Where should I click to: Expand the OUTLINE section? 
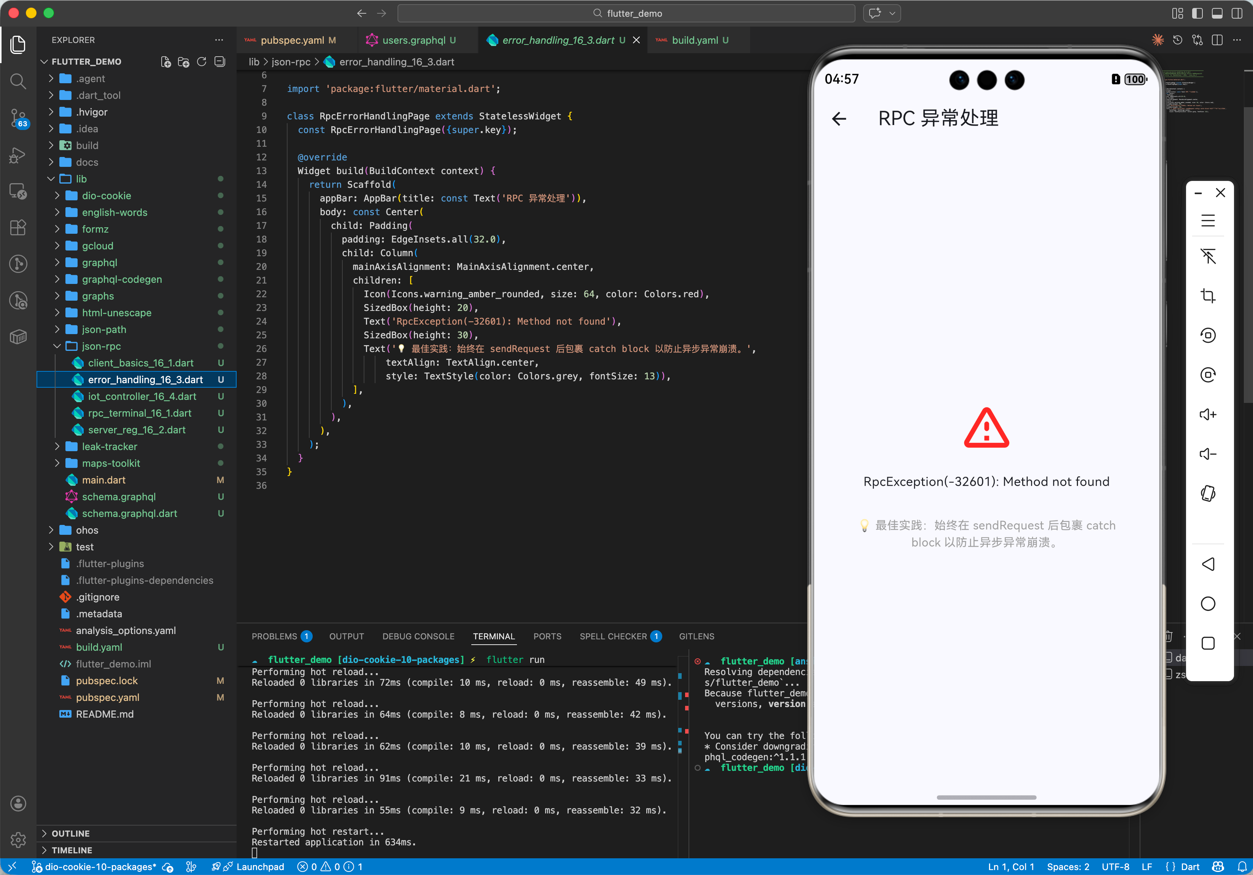coord(70,833)
